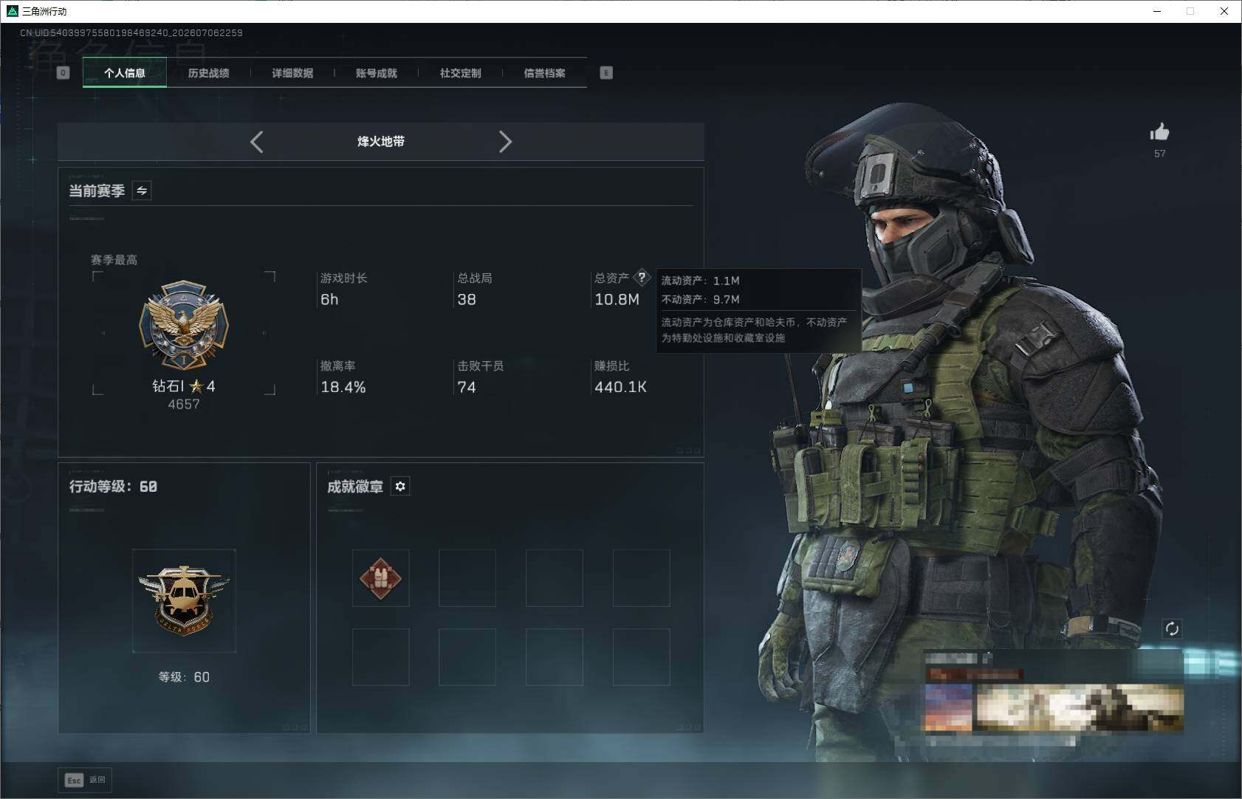Toggle the 当前赛季 season switch icon

(142, 191)
